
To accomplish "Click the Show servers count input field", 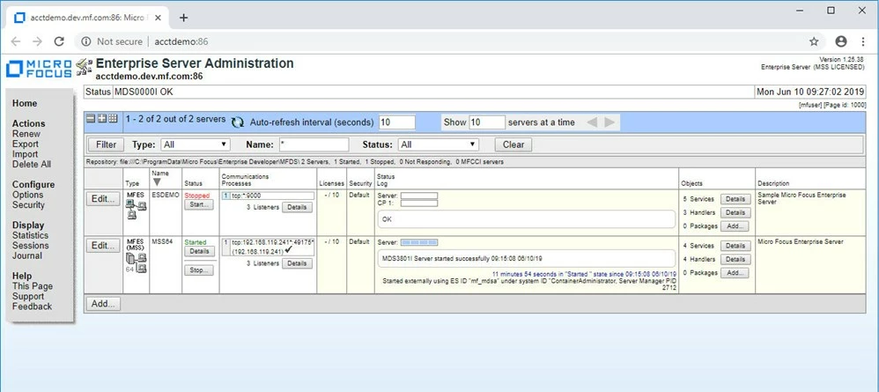I will pos(487,122).
